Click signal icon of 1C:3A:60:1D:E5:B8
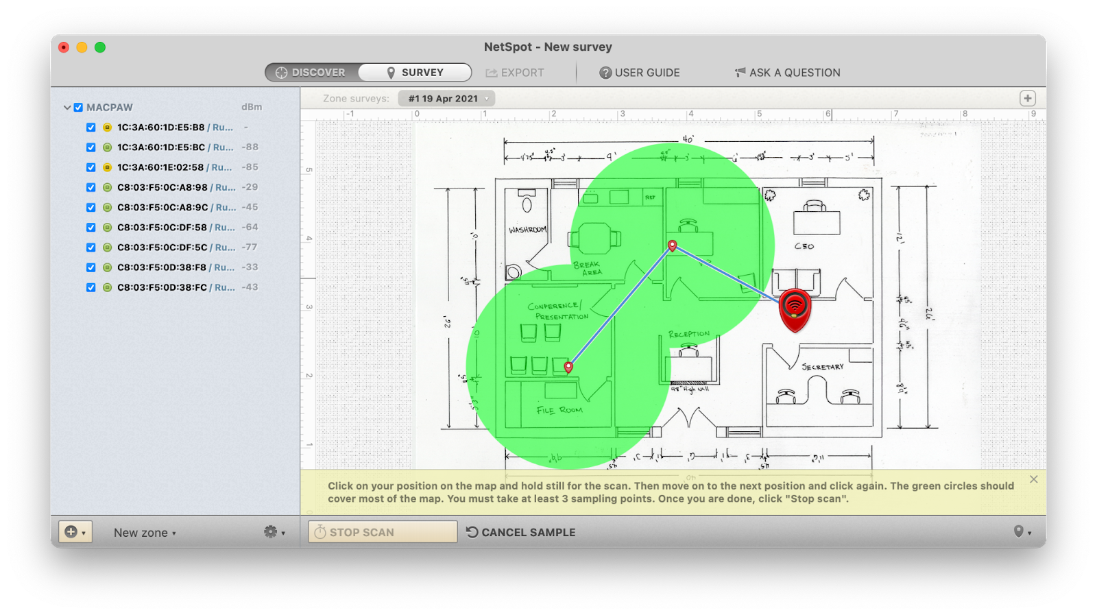Viewport: 1097px width, 615px height. [107, 128]
